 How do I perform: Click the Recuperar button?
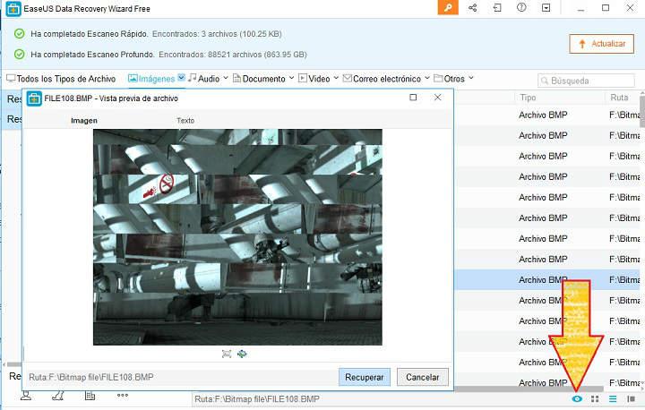tap(365, 377)
